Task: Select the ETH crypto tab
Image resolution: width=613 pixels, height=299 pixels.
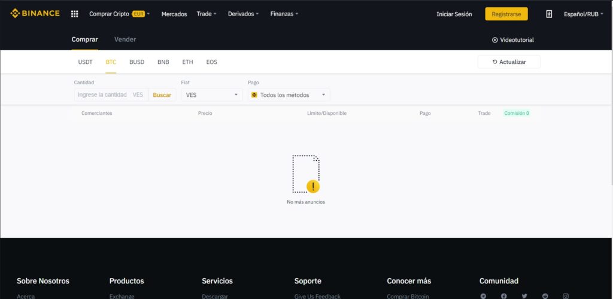Action: tap(187, 62)
